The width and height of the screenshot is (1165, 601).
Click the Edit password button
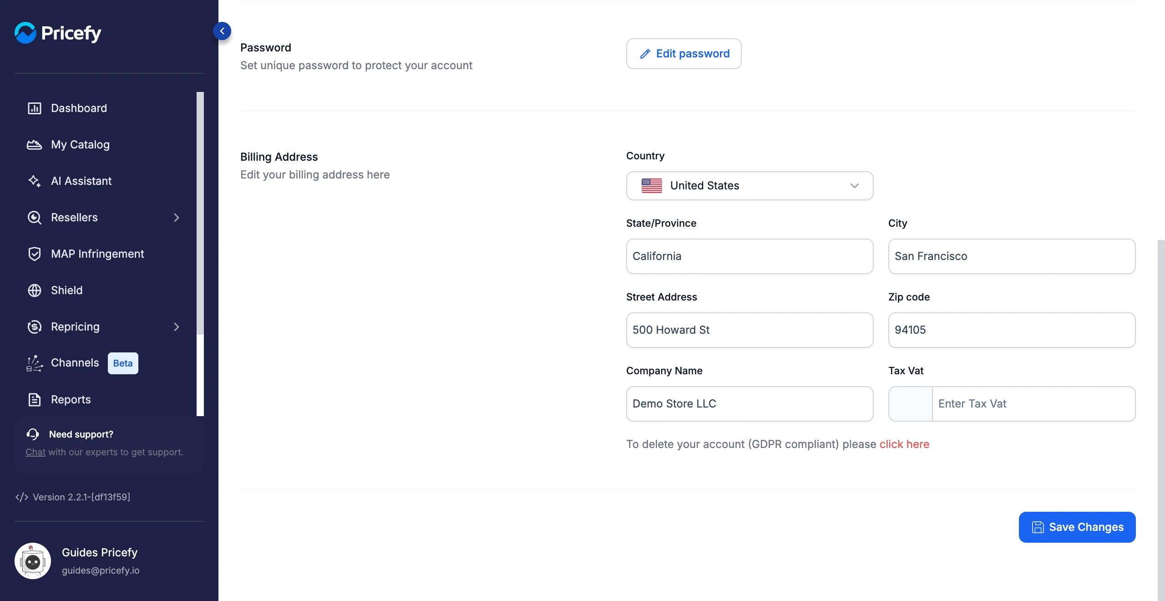[x=684, y=54]
